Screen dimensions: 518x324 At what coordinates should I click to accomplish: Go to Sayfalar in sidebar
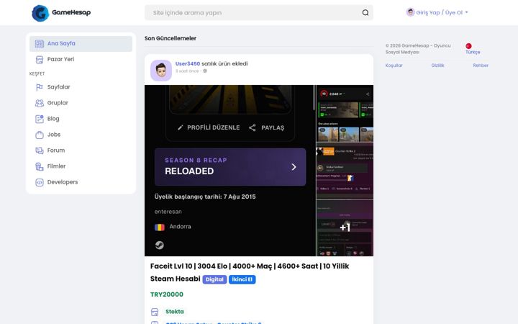81,87
